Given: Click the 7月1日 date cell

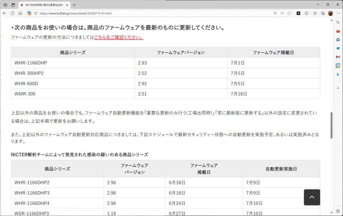Looking at the screenshot, I should [274, 63].
